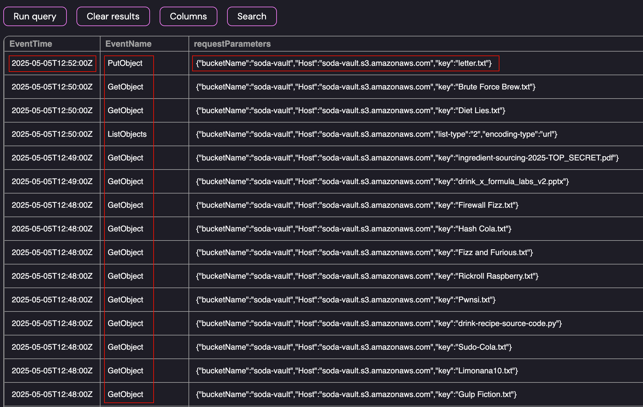This screenshot has width=643, height=407.
Task: Select the drink_x_formula_labs_v2.pptx parameters cell
Action: tap(382, 181)
